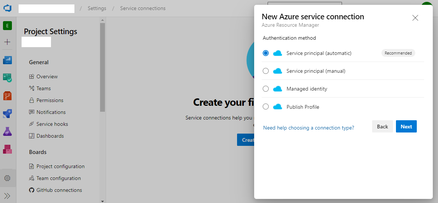
Task: Click the Authentication method label
Action: click(x=289, y=38)
